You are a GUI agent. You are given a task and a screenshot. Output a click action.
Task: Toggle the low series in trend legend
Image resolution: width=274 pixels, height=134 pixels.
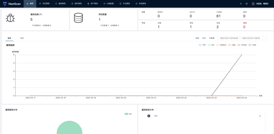pos(211,45)
